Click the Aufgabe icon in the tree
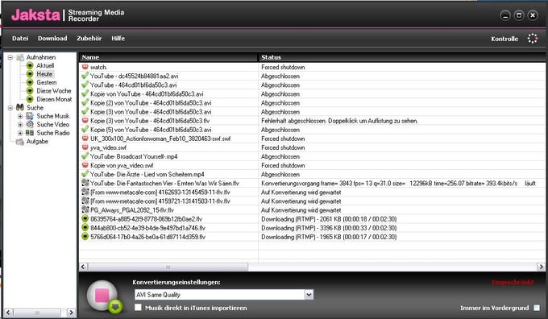Screen dimensions: 548x319 (20, 142)
